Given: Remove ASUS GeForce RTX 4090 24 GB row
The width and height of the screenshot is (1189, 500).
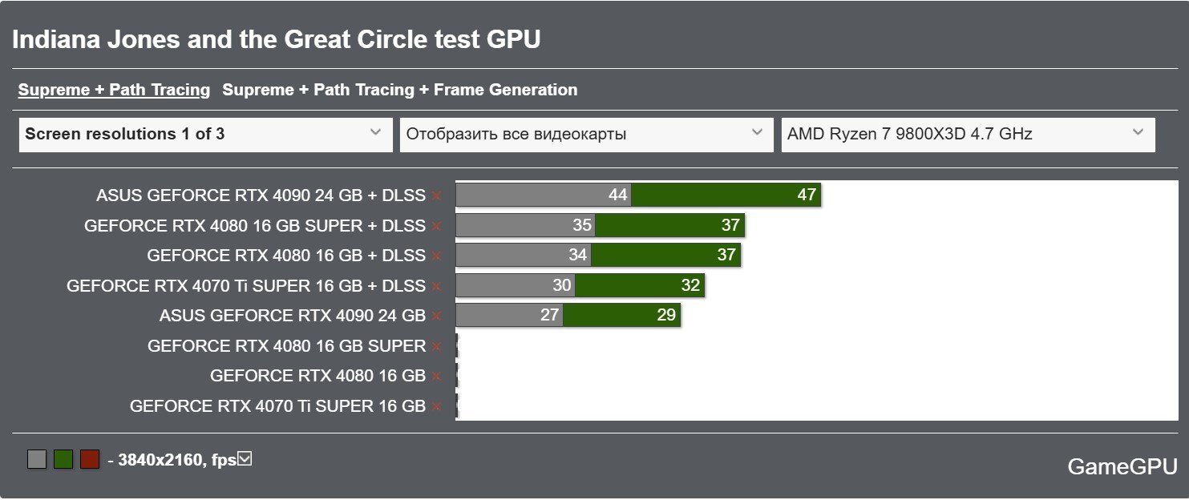Looking at the screenshot, I should coord(436,316).
